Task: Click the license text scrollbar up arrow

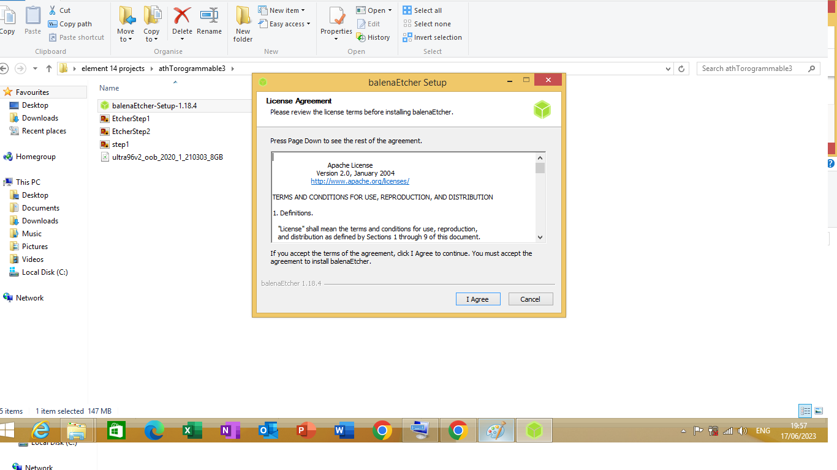Action: tap(540, 157)
